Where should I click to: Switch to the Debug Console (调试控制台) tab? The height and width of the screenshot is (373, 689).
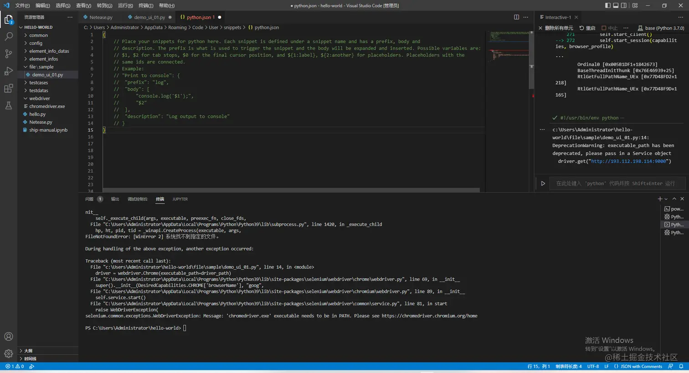coord(138,199)
